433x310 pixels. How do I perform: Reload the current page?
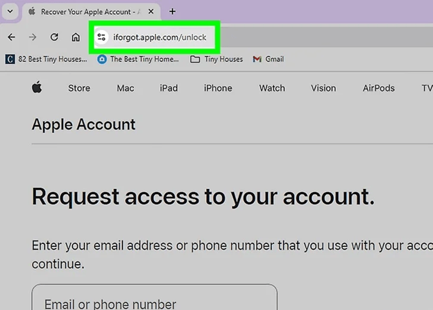(x=54, y=37)
